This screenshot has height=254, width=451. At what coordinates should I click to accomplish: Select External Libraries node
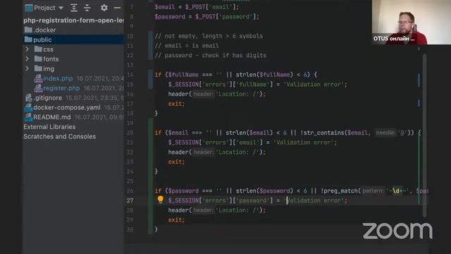pyautogui.click(x=49, y=127)
